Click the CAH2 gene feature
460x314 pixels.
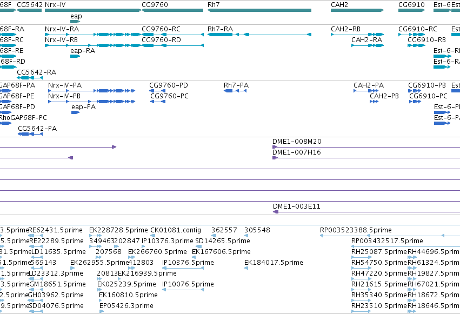[357, 10]
